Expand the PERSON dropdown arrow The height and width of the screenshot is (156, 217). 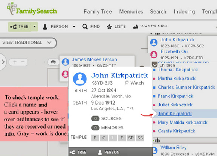[x=74, y=27]
